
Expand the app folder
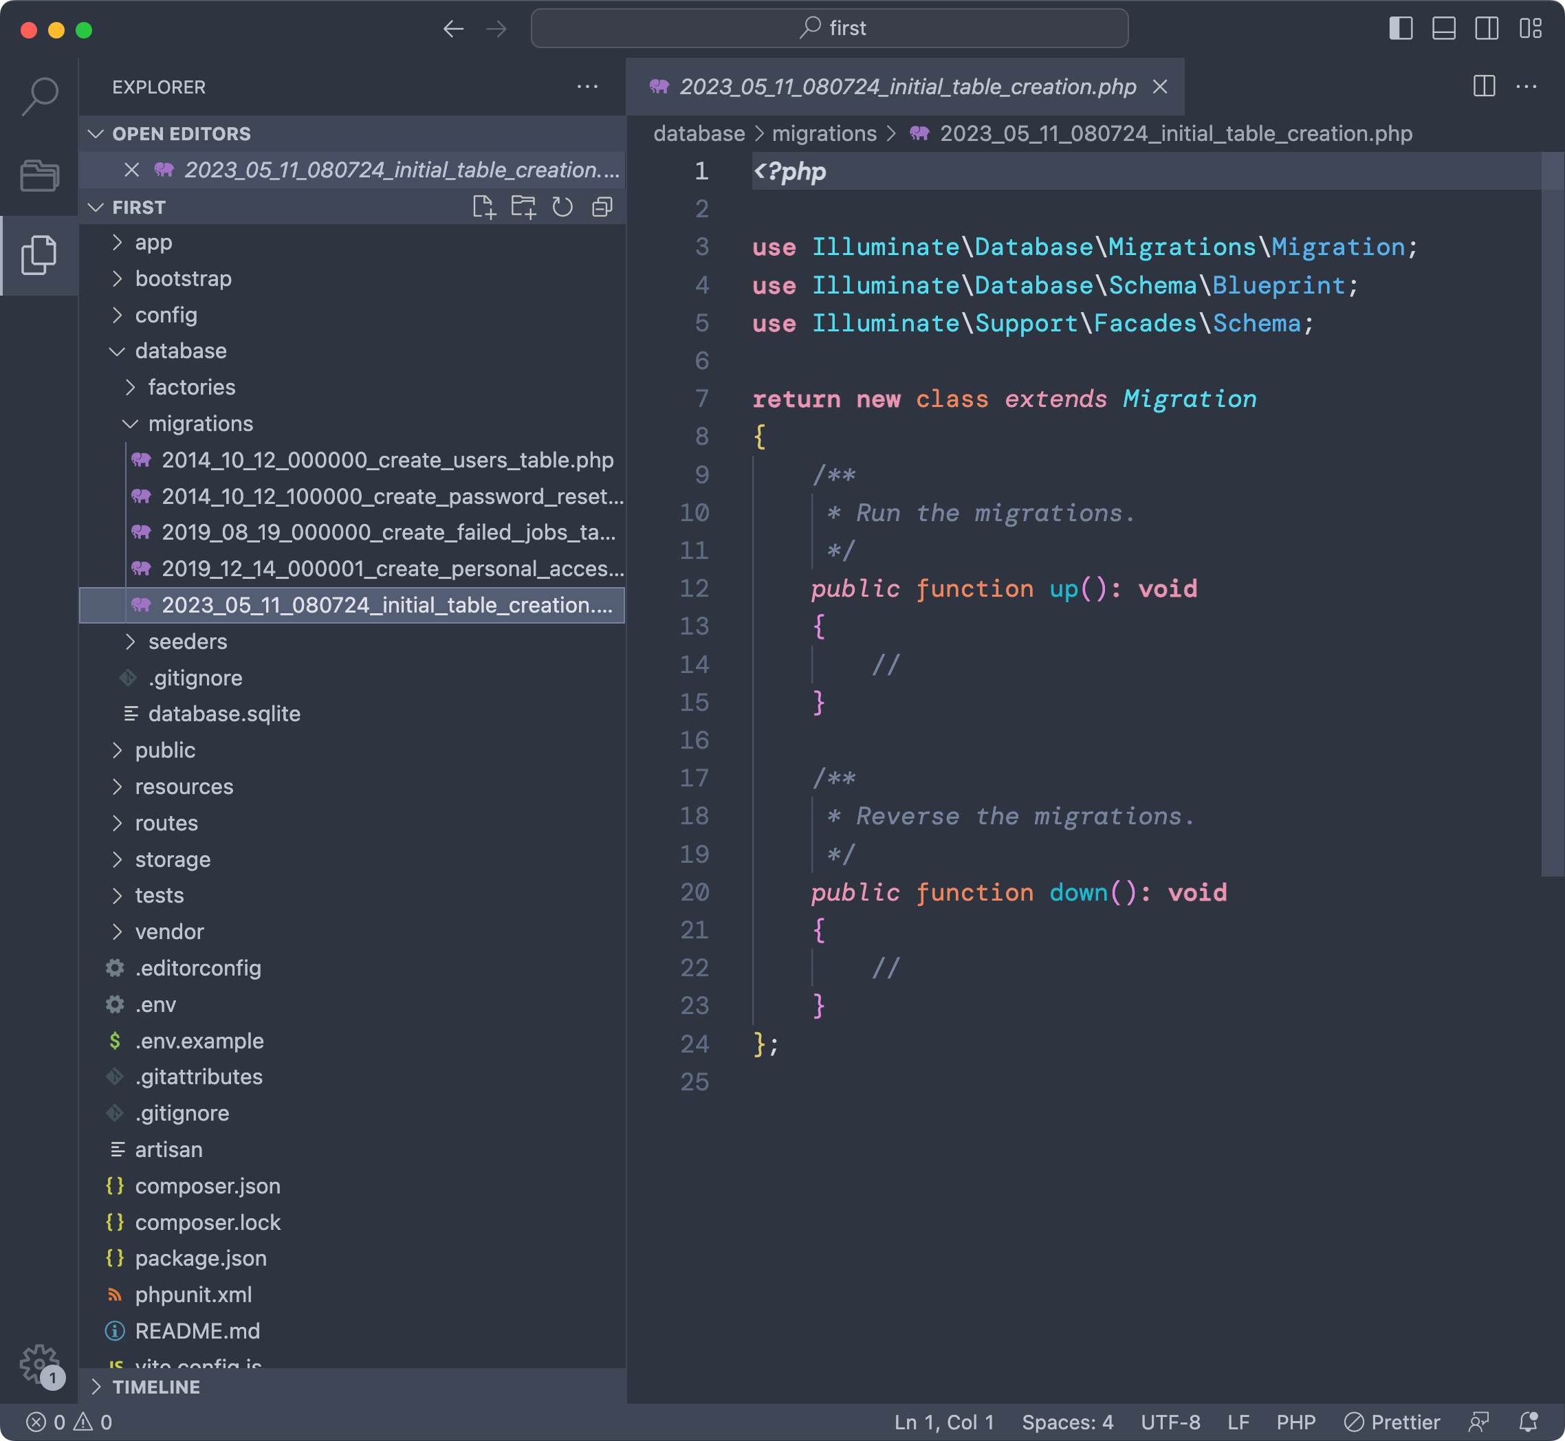tap(153, 243)
